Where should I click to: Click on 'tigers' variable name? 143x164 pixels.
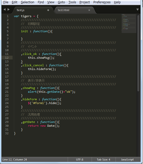pyautogui.click(x=26, y=16)
